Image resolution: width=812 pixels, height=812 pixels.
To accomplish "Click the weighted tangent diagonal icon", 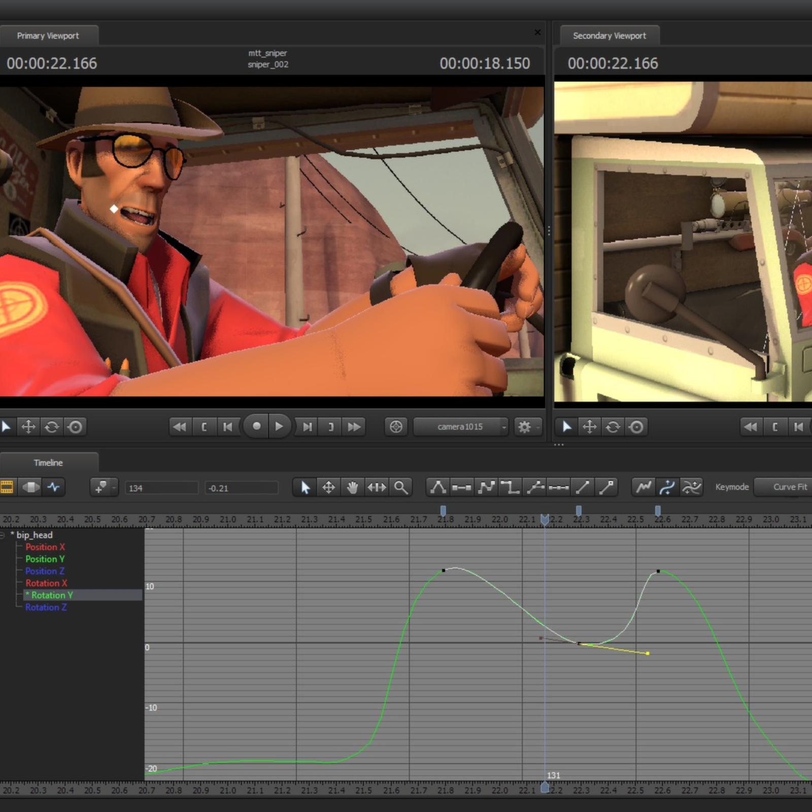I will 583,487.
